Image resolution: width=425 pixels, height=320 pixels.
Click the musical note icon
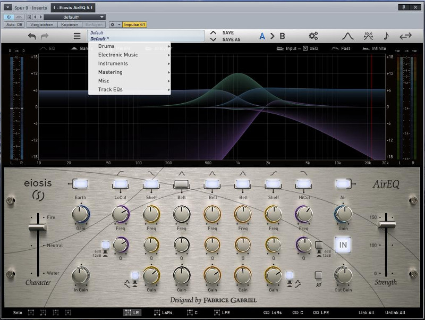pos(386,36)
